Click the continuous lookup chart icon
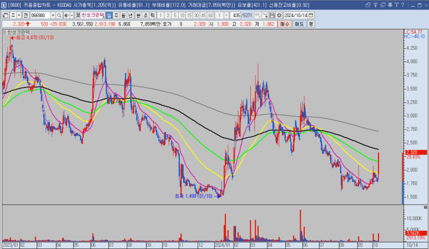The width and height of the screenshot is (429, 249). [x=258, y=15]
